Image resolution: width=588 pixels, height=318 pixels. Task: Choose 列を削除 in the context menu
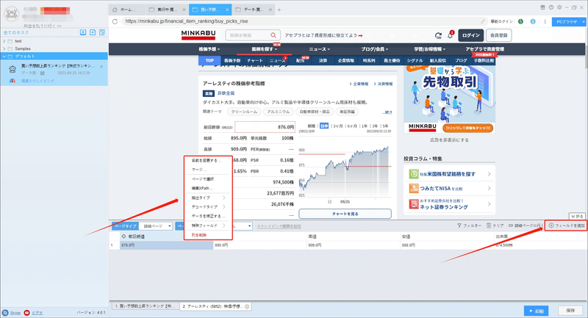208,235
